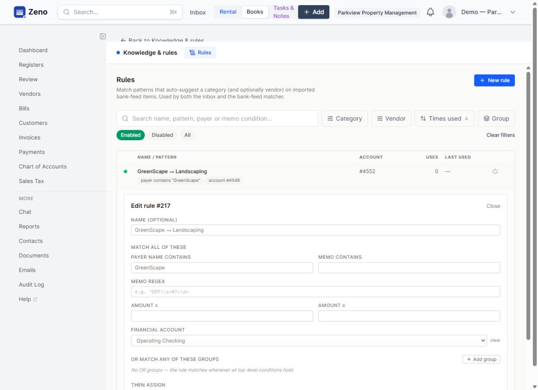Click Clear filters link

click(500, 135)
